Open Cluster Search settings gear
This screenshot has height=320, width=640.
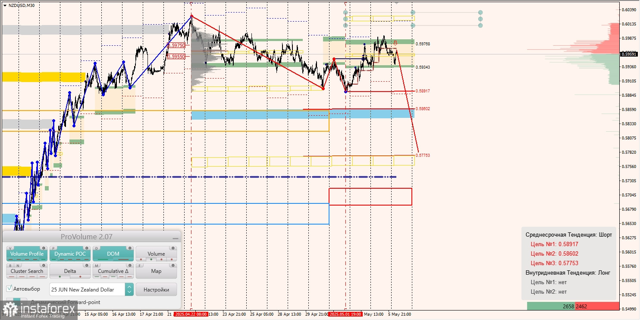point(44,265)
